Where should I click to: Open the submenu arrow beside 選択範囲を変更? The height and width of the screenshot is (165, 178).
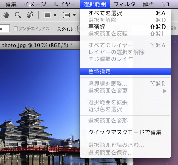(165, 91)
